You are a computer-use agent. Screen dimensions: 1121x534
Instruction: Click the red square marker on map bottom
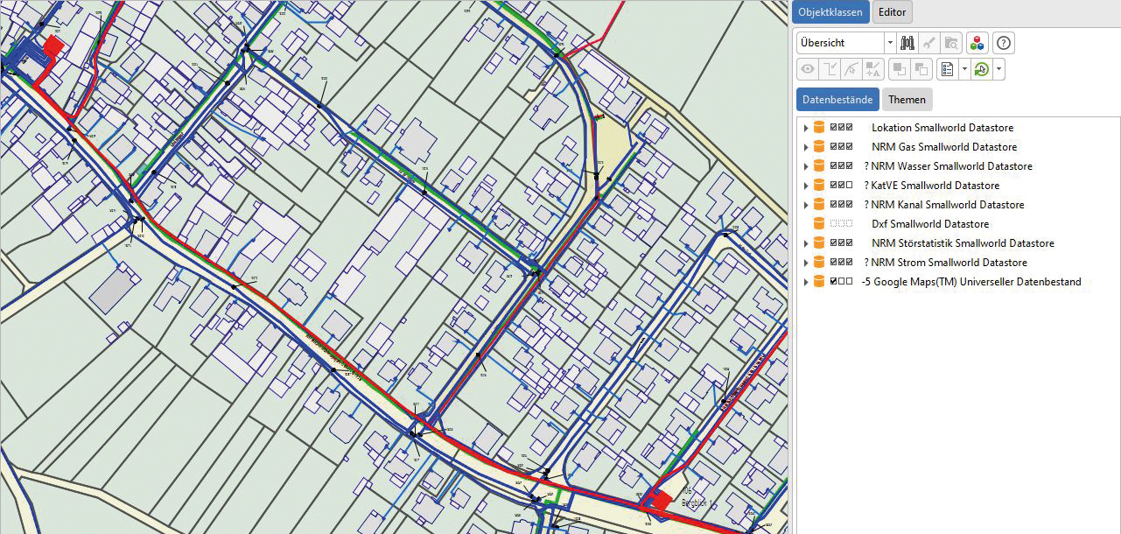[x=662, y=500]
